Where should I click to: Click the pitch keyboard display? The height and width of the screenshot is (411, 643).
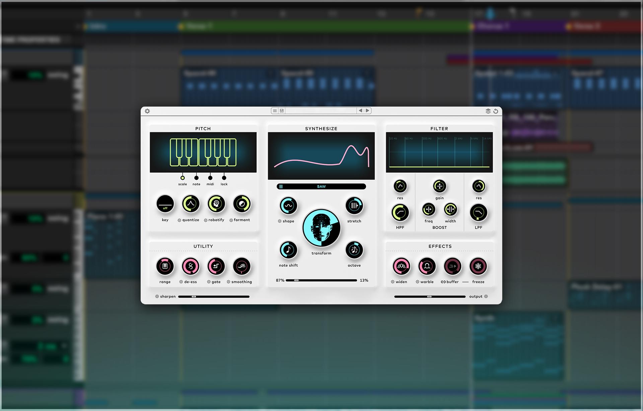coord(203,152)
